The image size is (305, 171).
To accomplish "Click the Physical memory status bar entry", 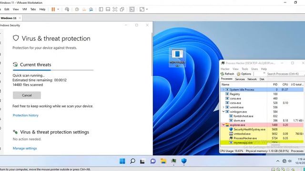I will tap(267, 151).
